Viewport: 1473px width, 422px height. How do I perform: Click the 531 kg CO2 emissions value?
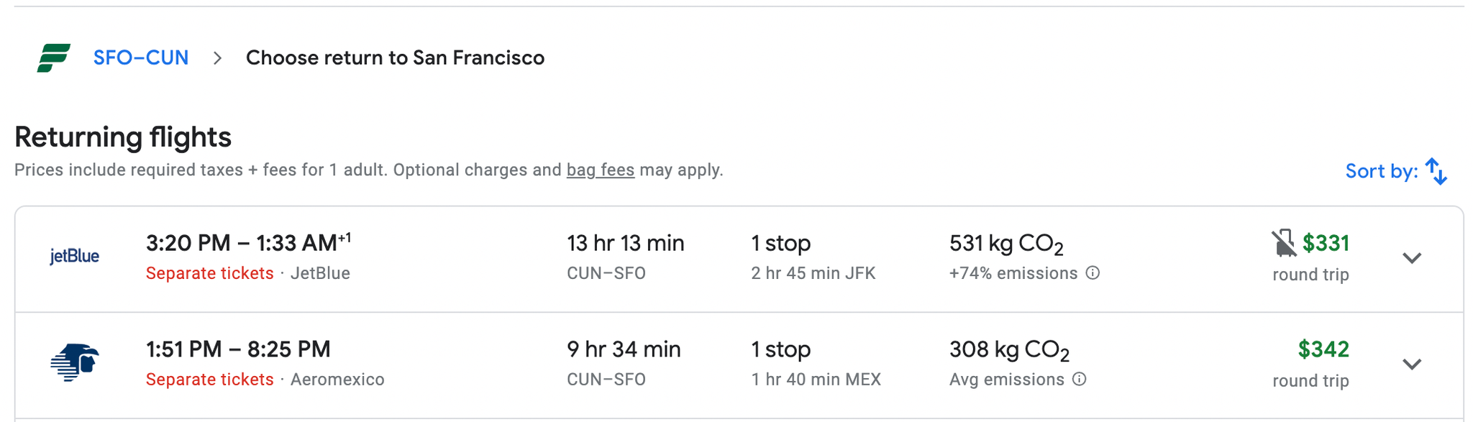[1005, 243]
